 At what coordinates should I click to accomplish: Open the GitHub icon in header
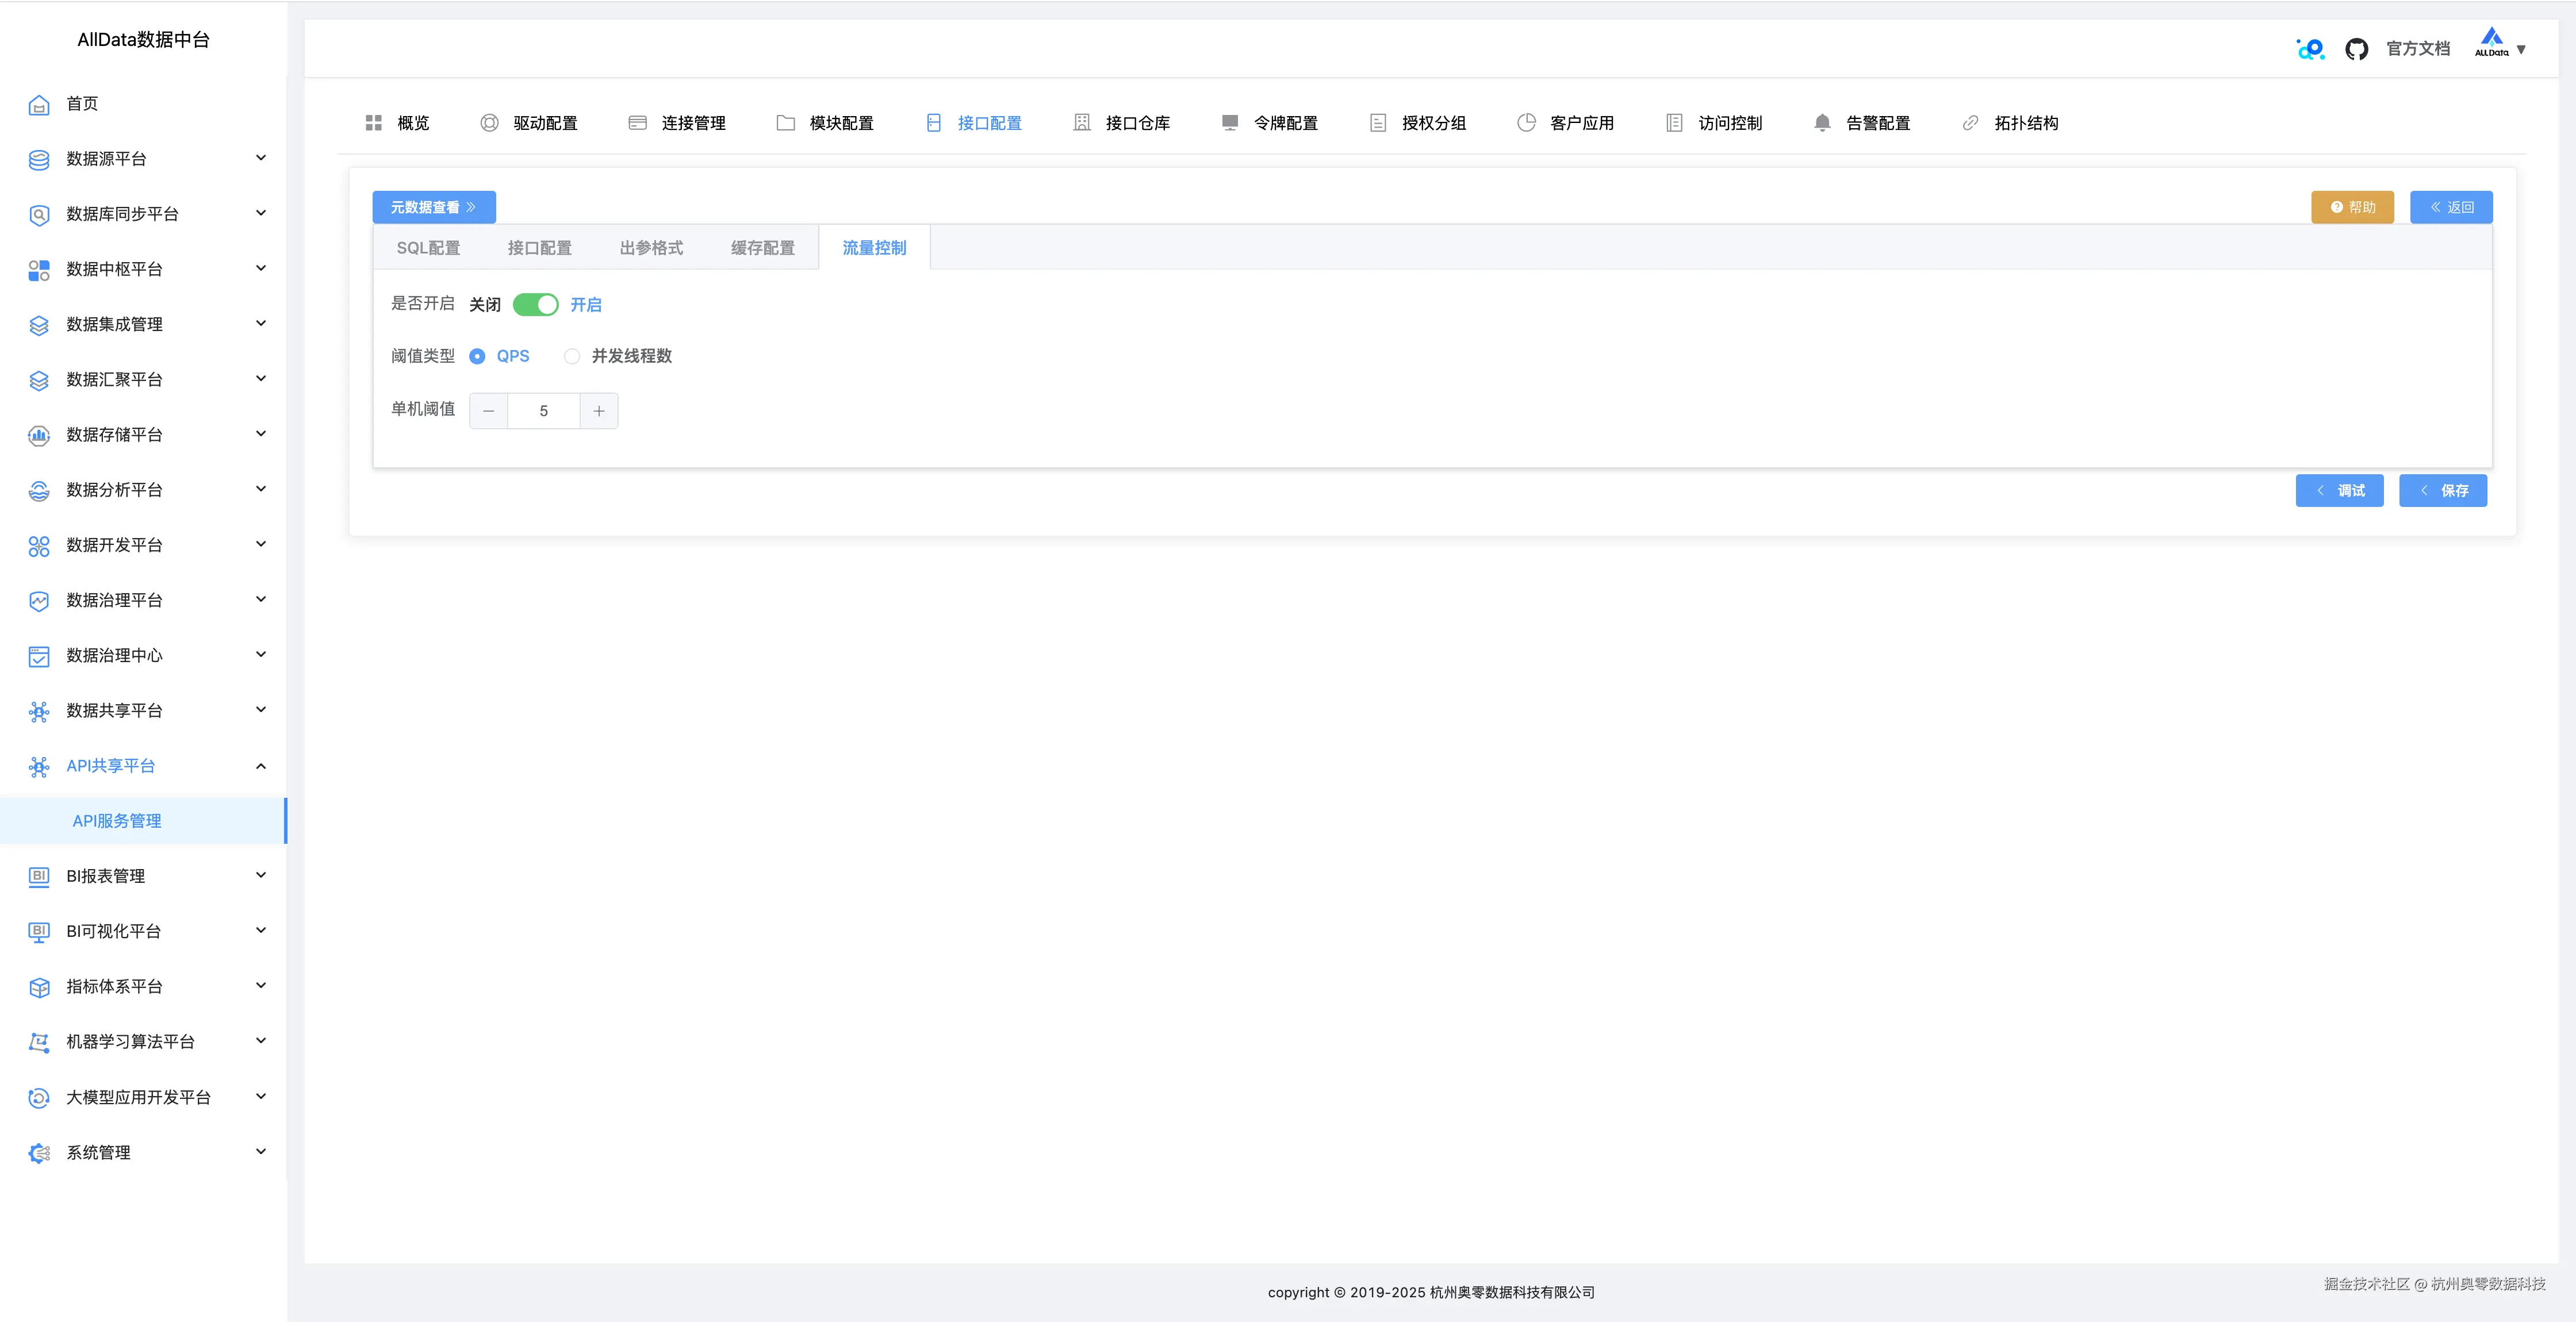pos(2356,49)
